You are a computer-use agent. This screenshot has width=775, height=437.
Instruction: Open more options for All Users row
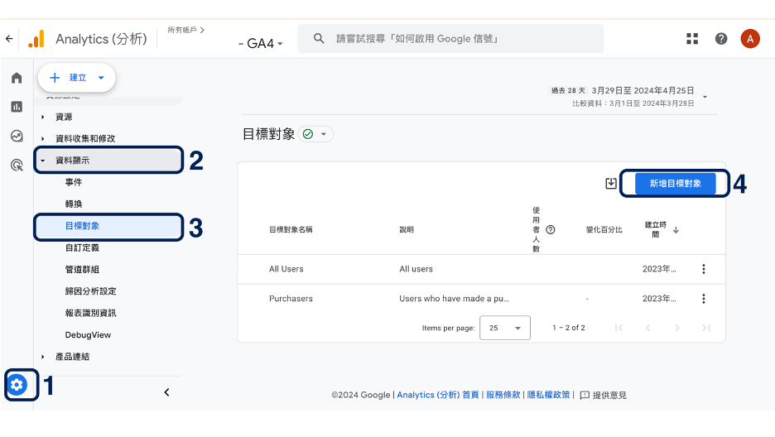(703, 269)
